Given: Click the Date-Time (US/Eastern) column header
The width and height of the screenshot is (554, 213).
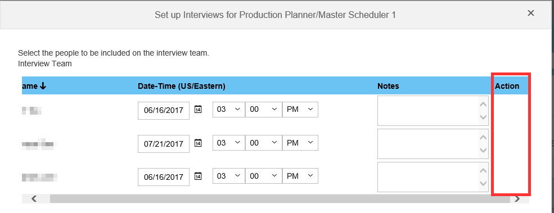Looking at the screenshot, I should (x=182, y=86).
